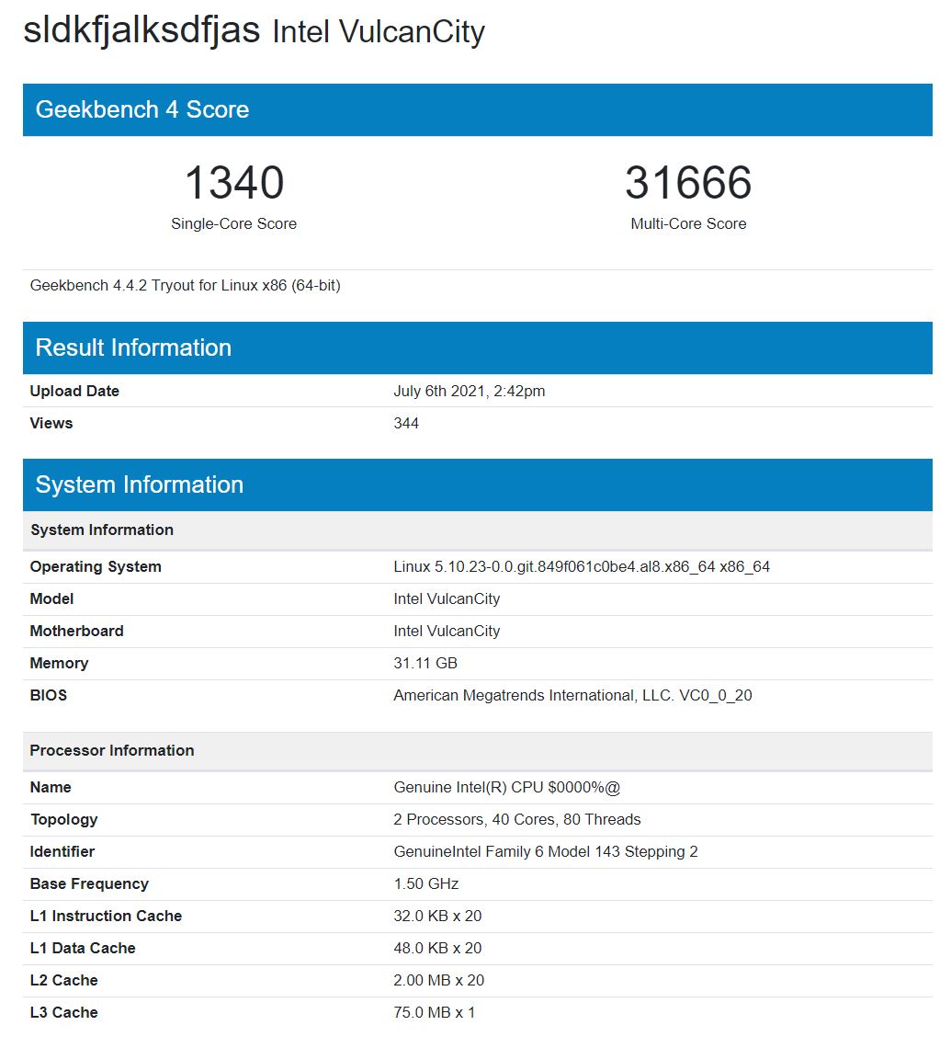
Task: Click the "L3 Cache" label
Action: point(63,1012)
